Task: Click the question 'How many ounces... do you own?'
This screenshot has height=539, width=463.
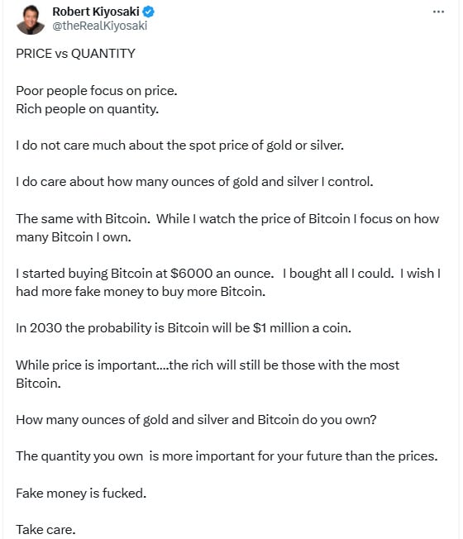Action: [196, 420]
